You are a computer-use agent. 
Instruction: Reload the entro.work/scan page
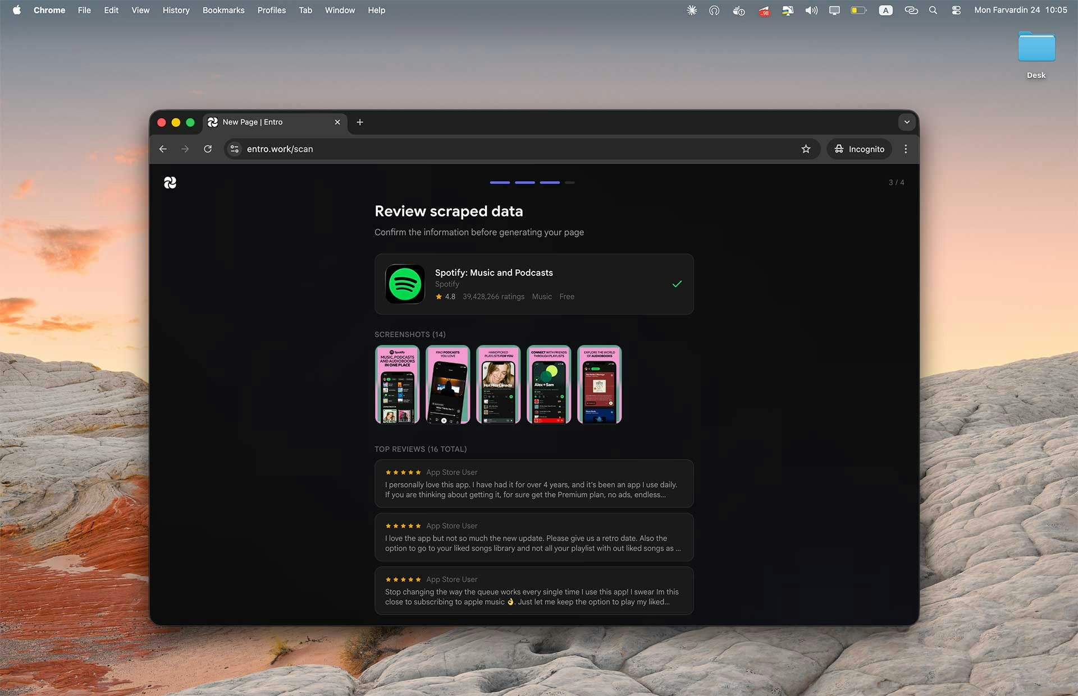(208, 149)
